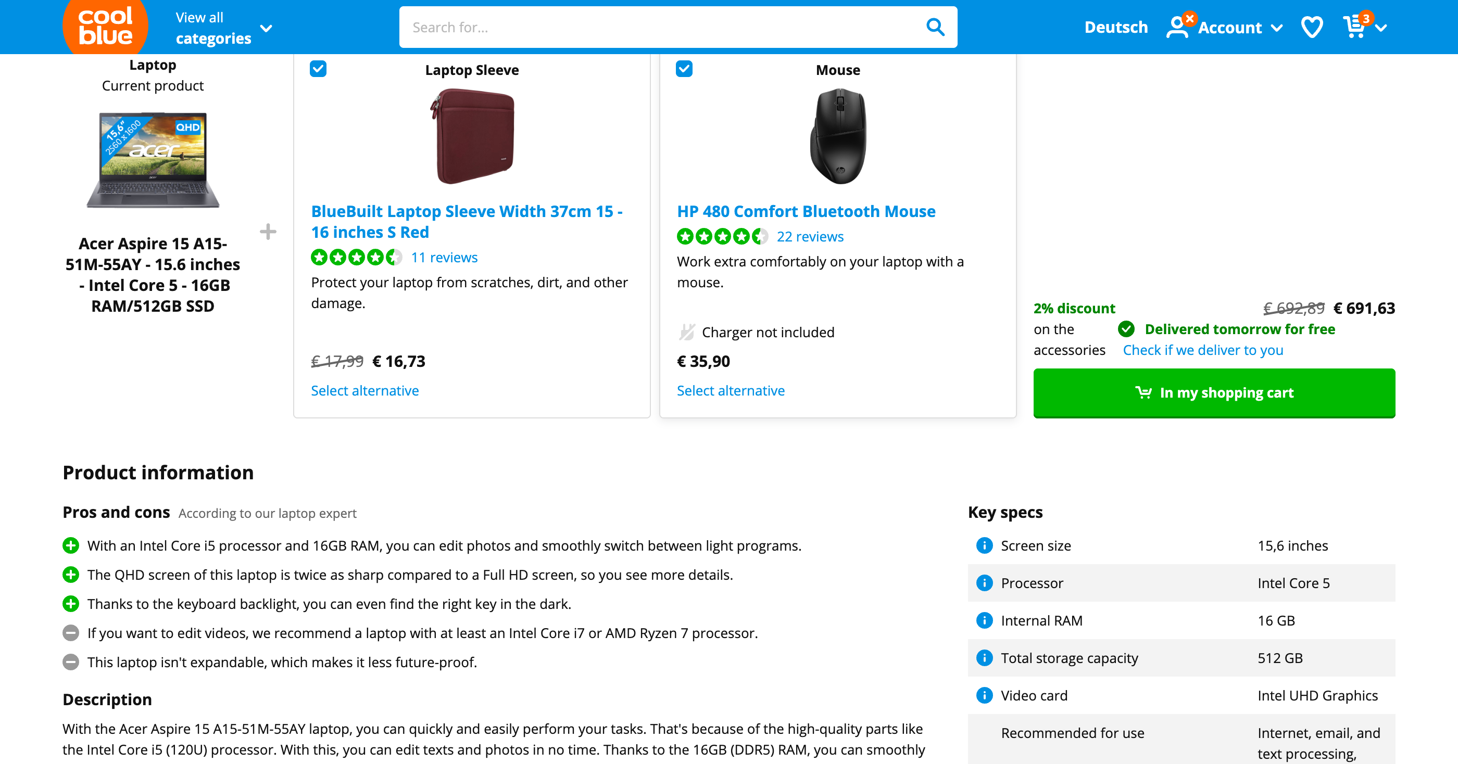The width and height of the screenshot is (1458, 764).
Task: Open the wishlist via the heart icon
Action: (1312, 27)
